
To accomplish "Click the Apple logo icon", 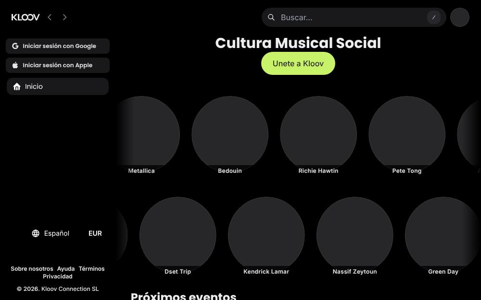I will point(15,65).
